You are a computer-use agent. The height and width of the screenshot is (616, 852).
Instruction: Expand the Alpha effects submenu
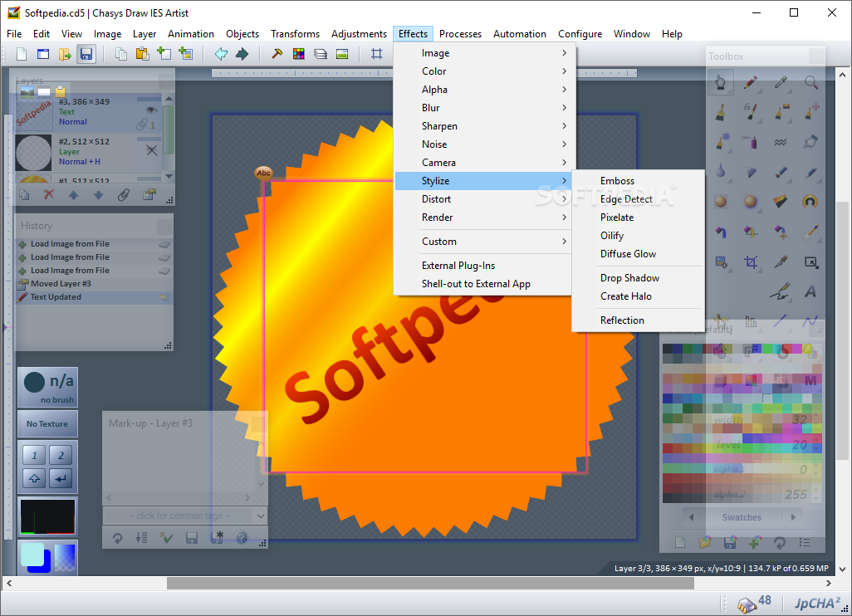pyautogui.click(x=482, y=90)
